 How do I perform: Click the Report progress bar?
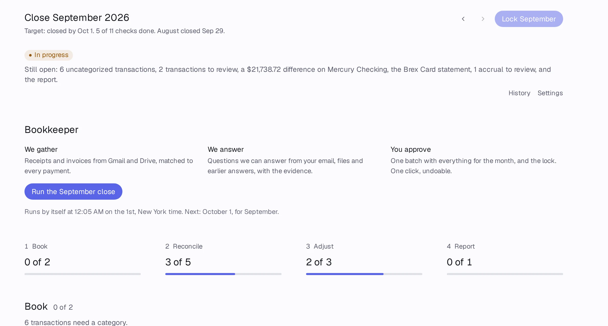click(505, 274)
